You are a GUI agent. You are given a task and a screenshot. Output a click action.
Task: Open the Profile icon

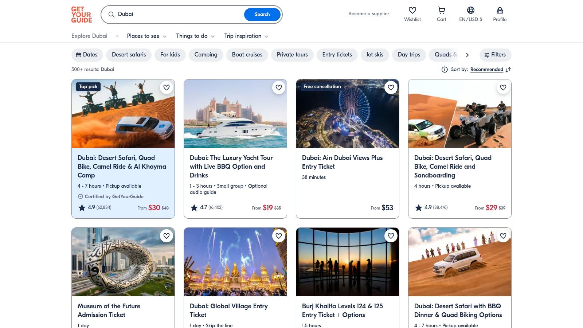tap(500, 10)
